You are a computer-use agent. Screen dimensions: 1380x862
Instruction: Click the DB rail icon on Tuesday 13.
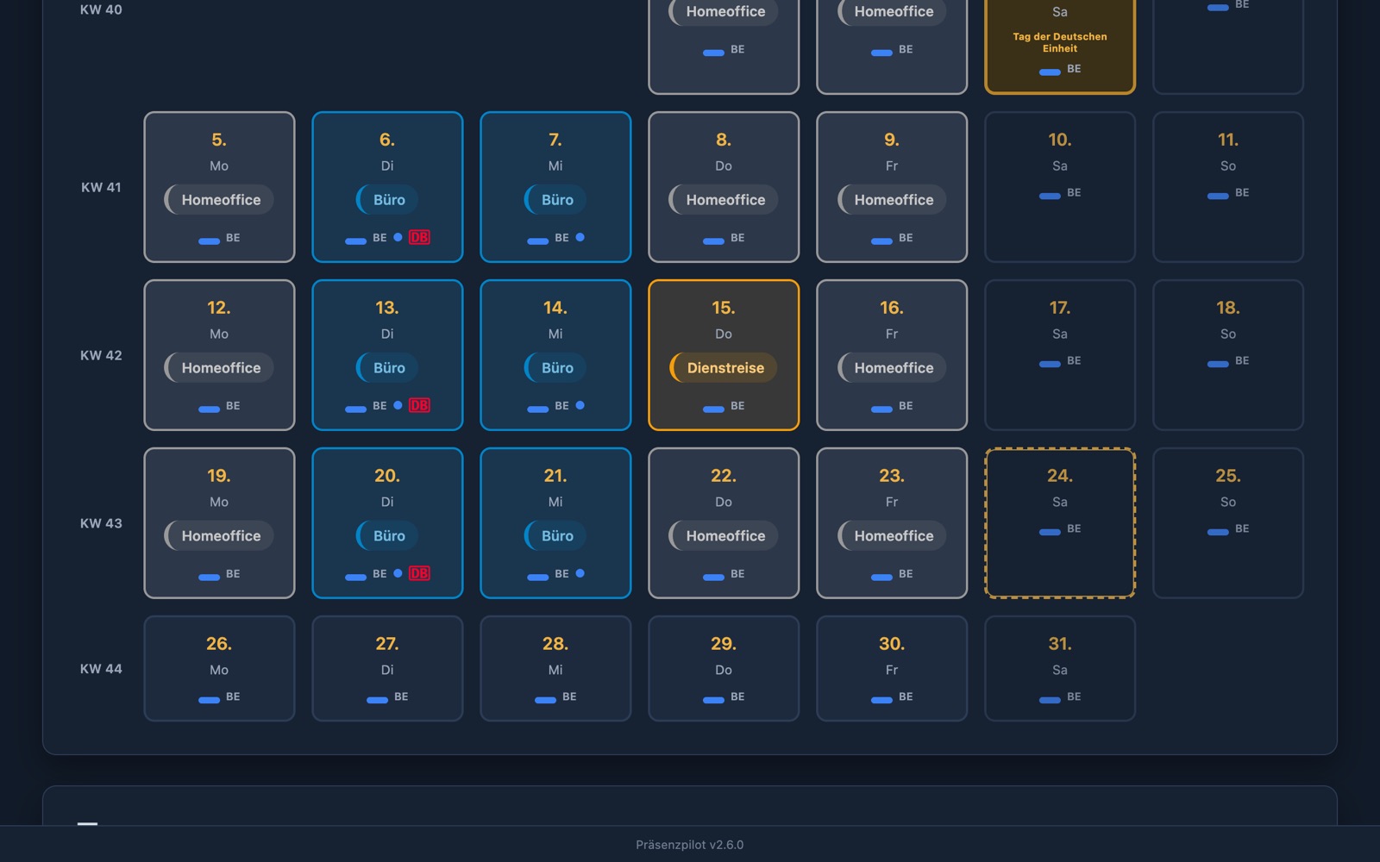419,405
